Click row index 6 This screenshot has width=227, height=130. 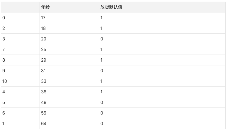pyautogui.click(x=4, y=113)
